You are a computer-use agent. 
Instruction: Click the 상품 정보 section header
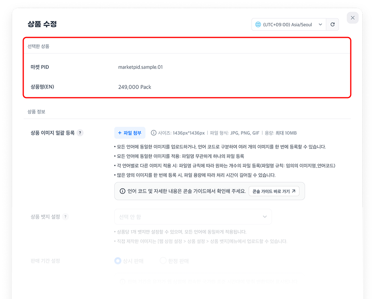pyautogui.click(x=36, y=112)
